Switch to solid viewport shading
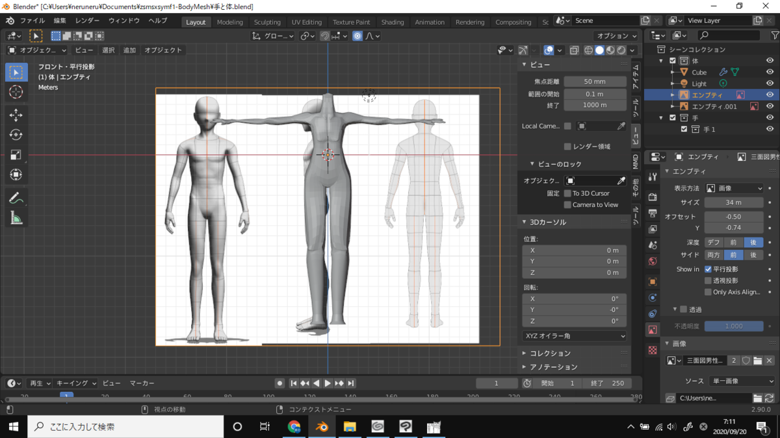The width and height of the screenshot is (780, 438). tap(600, 50)
